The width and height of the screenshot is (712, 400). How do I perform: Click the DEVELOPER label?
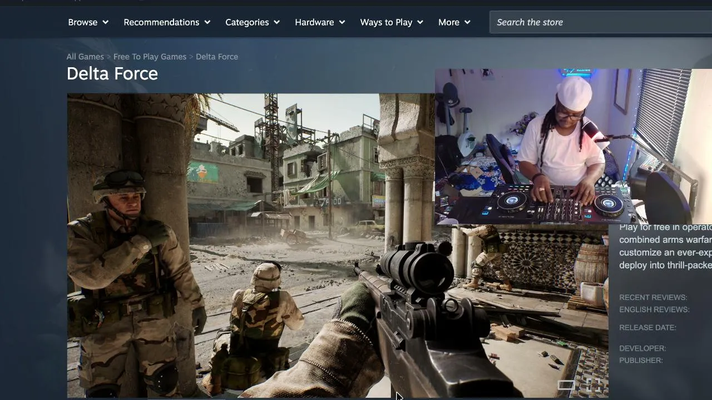click(x=642, y=348)
